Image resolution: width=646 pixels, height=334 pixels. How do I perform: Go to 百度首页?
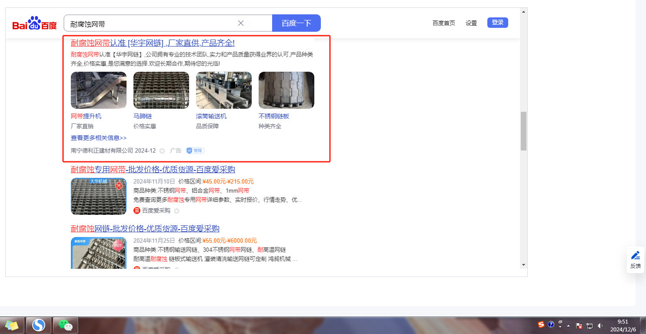(444, 23)
